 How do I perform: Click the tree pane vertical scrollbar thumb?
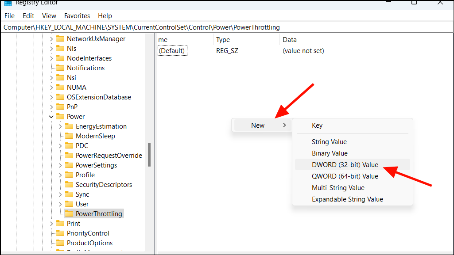point(149,155)
